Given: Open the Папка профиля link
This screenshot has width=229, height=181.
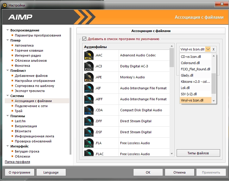Looking at the screenshot, I should (x=17, y=162).
